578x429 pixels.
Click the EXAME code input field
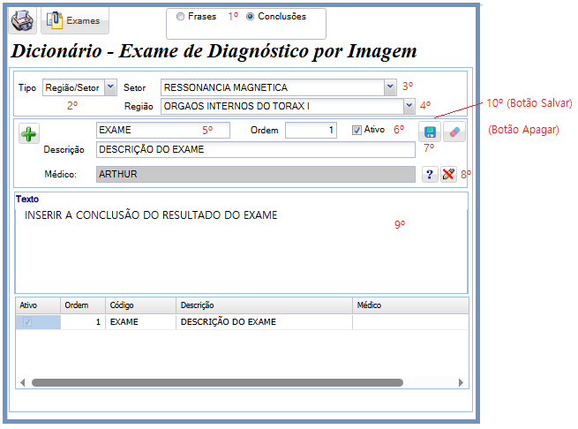pyautogui.click(x=162, y=130)
